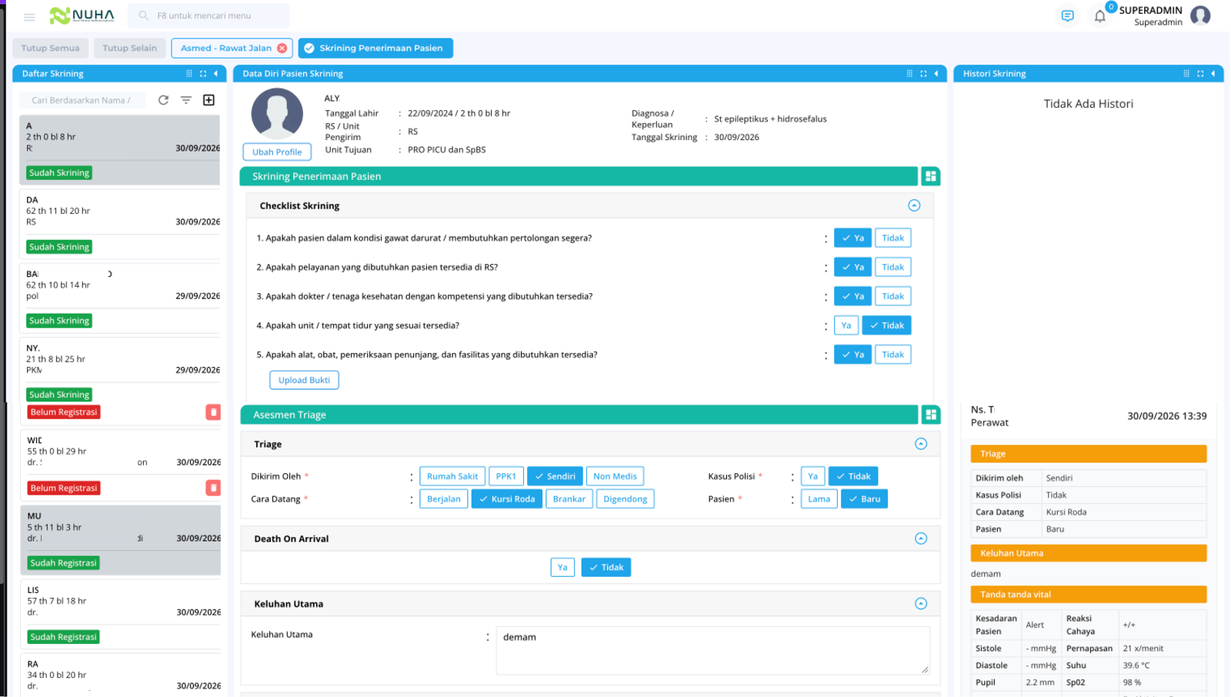This screenshot has height=697, width=1231.
Task: Choose Brankar for Cara Datang
Action: pos(569,499)
